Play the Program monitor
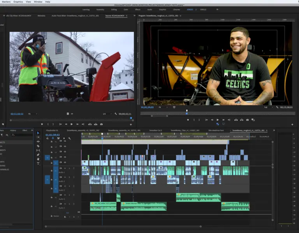The width and height of the screenshot is (299, 233). (x=218, y=120)
